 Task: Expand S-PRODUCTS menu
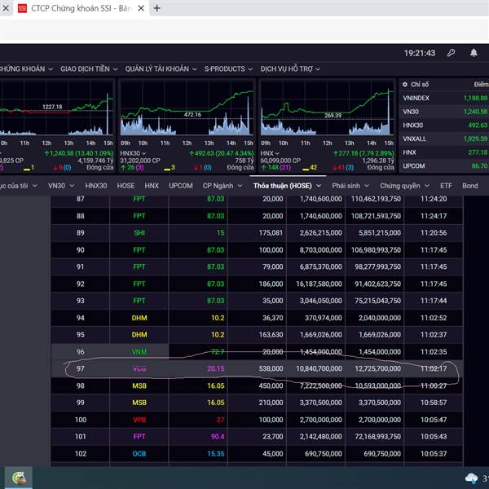point(228,69)
